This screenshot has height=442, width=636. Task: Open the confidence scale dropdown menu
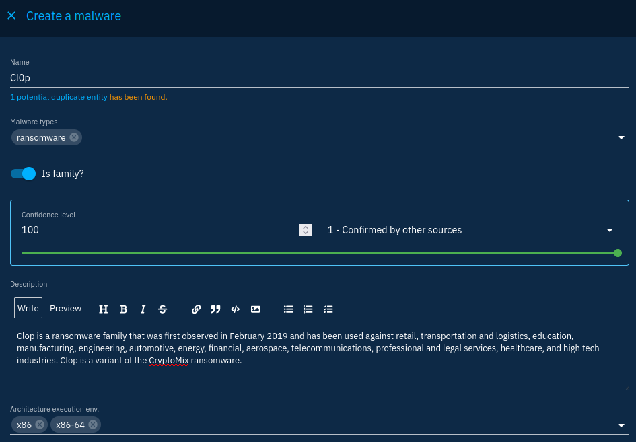click(610, 230)
